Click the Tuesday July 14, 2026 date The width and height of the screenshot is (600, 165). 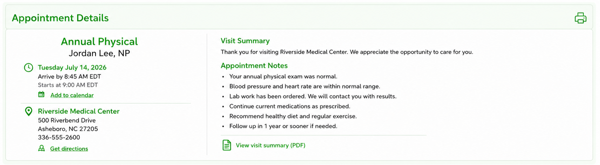(72, 67)
